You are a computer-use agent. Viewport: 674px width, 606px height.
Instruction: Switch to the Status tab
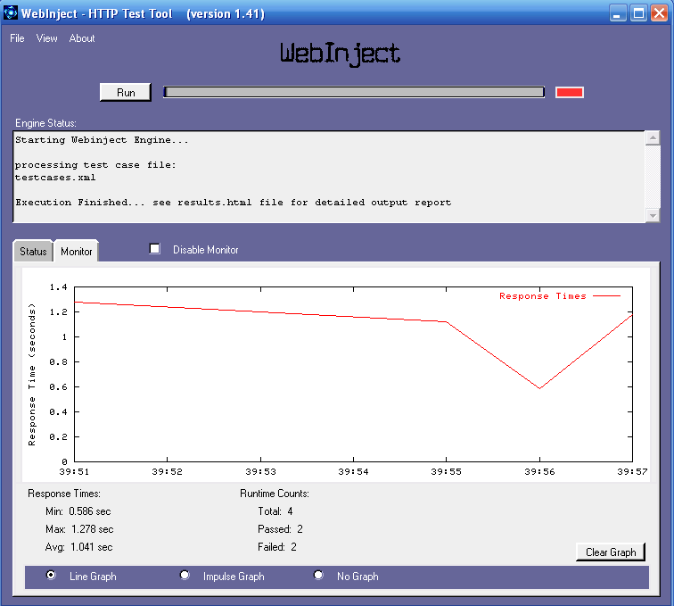33,252
